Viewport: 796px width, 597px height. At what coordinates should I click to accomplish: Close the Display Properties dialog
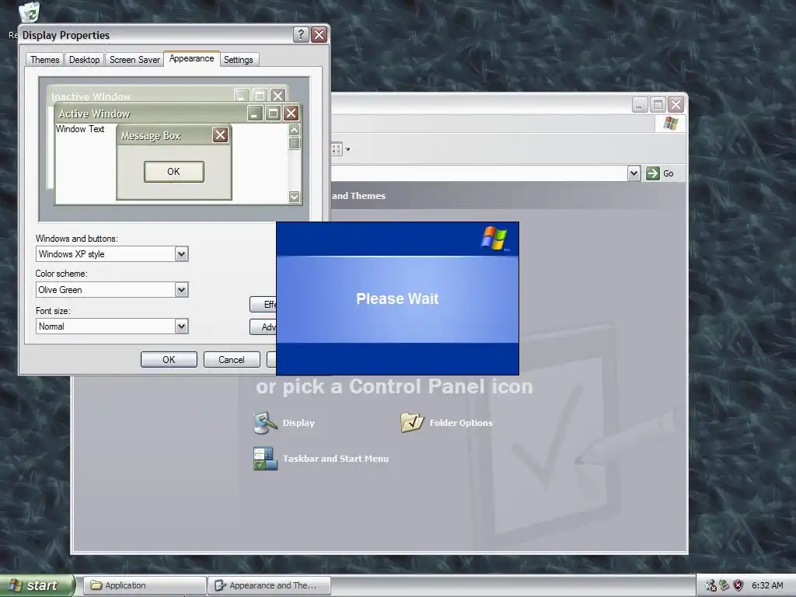(x=319, y=34)
